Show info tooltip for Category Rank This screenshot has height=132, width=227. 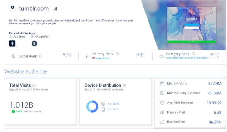pyautogui.click(x=193, y=54)
